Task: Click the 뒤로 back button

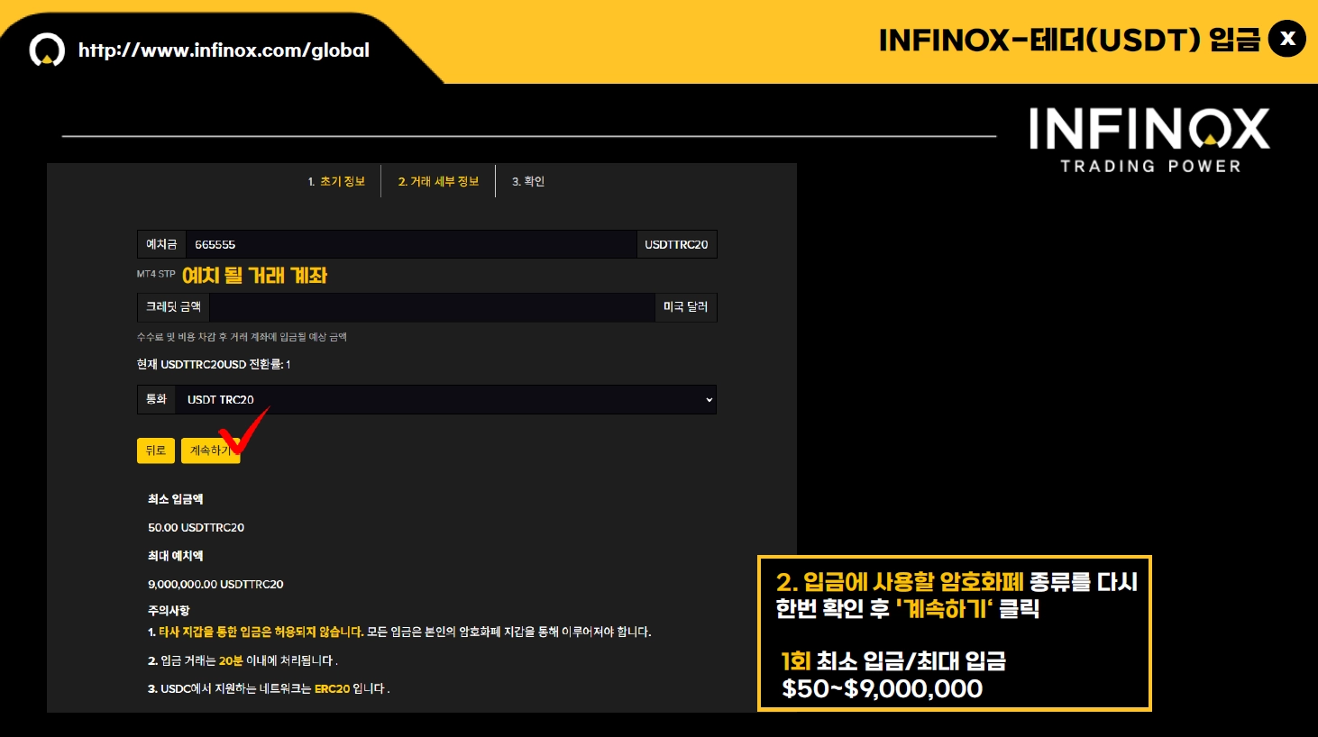Action: pos(156,450)
